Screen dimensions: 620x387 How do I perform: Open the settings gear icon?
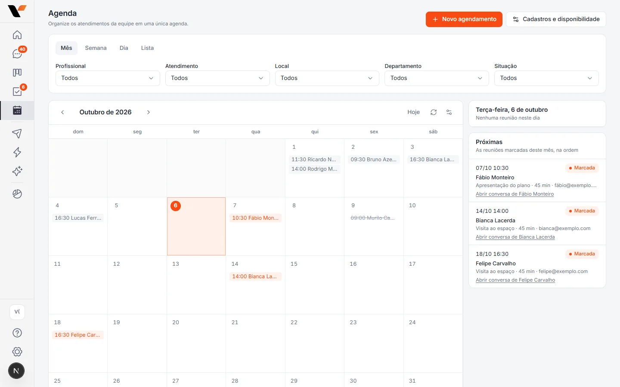(x=17, y=352)
